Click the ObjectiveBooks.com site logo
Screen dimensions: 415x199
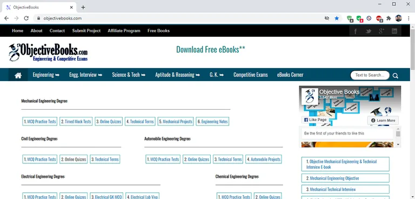(48, 52)
